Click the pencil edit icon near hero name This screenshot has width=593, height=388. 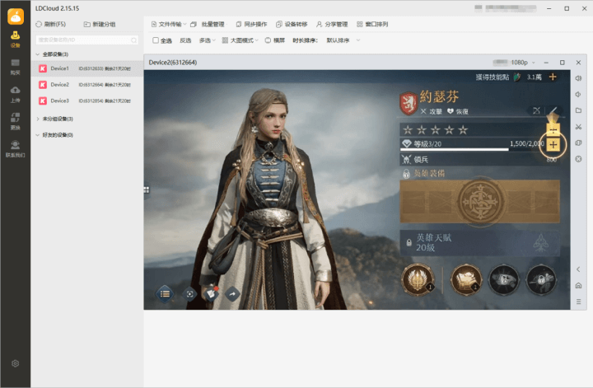click(553, 110)
